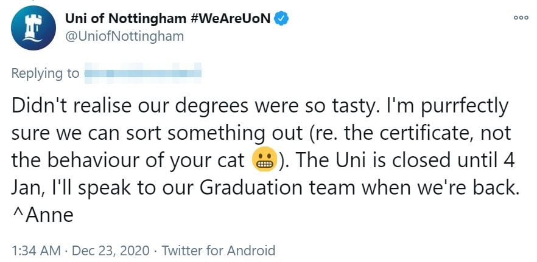537x262 pixels.
Task: Open the three-dot more options menu
Action: tap(521, 18)
